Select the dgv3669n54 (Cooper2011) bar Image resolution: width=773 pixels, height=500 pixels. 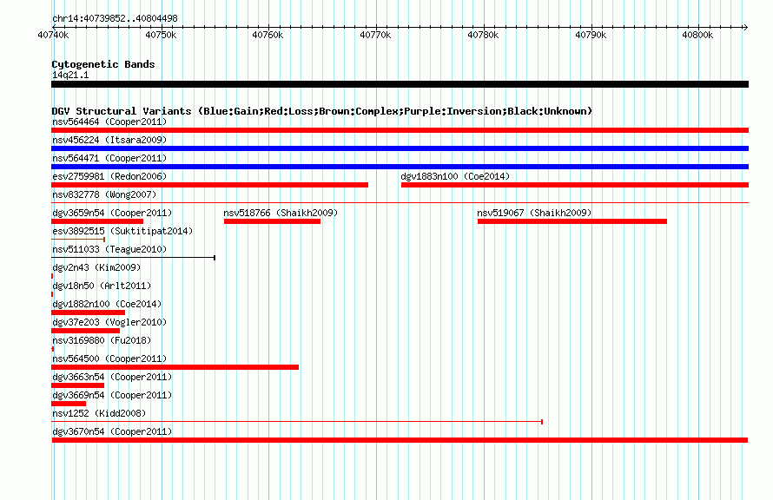(x=69, y=404)
